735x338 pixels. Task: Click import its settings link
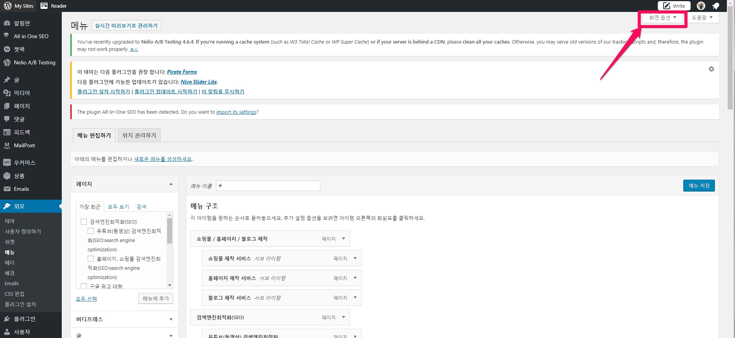pos(236,112)
